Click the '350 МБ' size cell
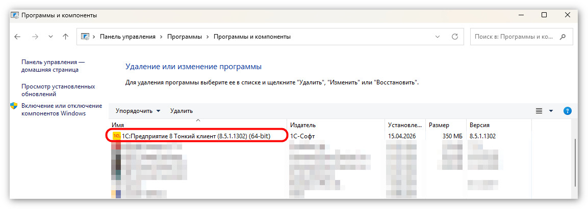The image size is (588, 209). tap(452, 136)
